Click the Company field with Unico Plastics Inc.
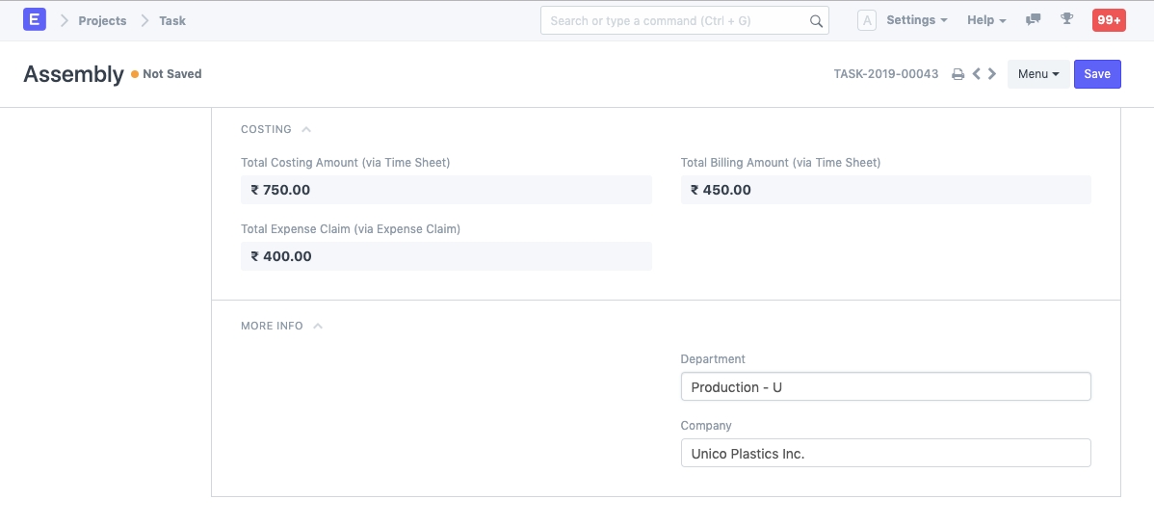The image size is (1154, 526). pos(885,454)
